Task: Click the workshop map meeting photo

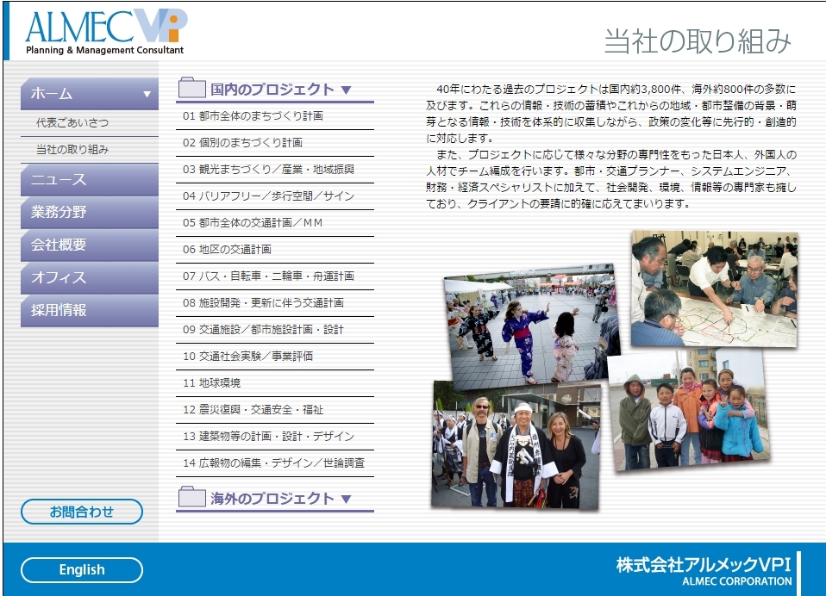Action: [x=714, y=289]
